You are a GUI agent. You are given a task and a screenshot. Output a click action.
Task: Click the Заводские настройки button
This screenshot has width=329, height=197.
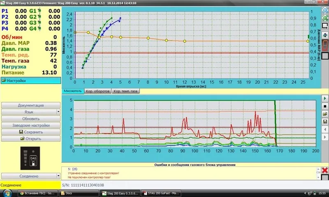point(31,126)
